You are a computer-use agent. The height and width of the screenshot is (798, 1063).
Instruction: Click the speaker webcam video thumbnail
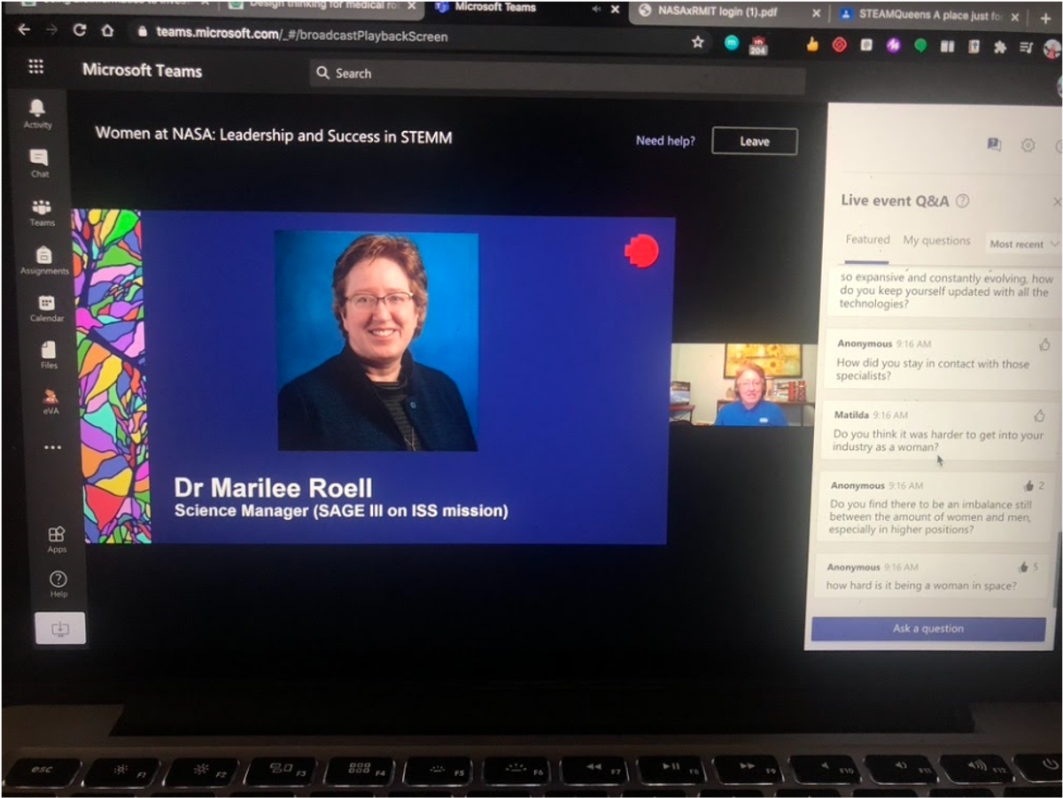744,384
